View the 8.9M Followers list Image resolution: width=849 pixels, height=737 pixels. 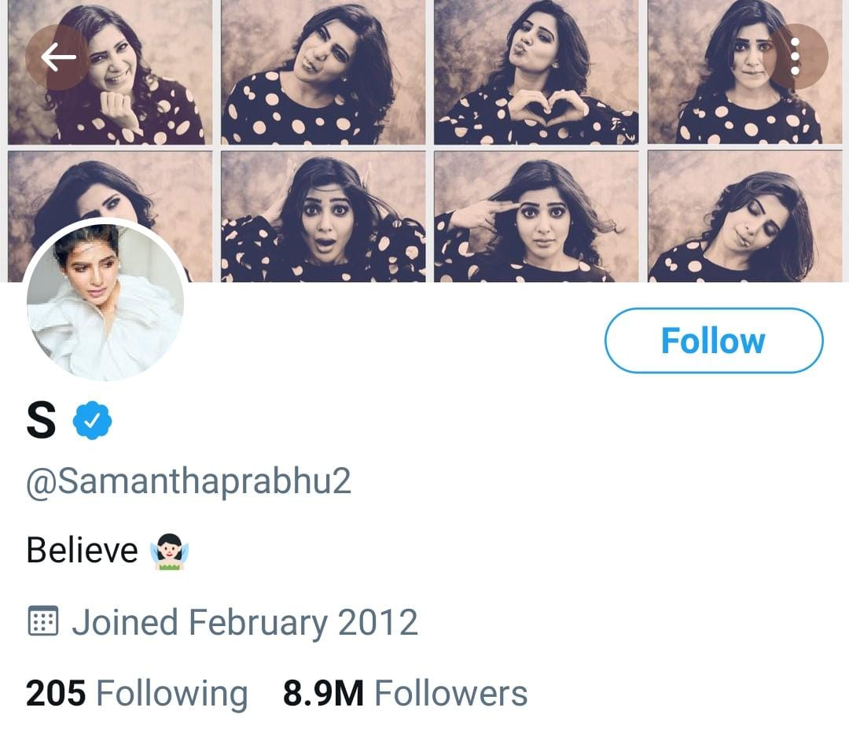[x=405, y=694]
